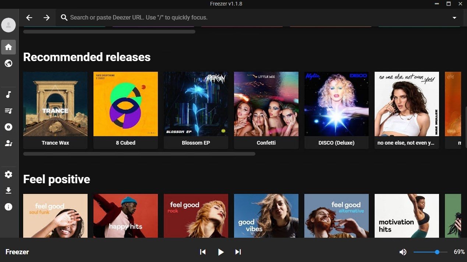467x262 pixels.
Task: Minimize the Freezer window
Action: (436, 4)
